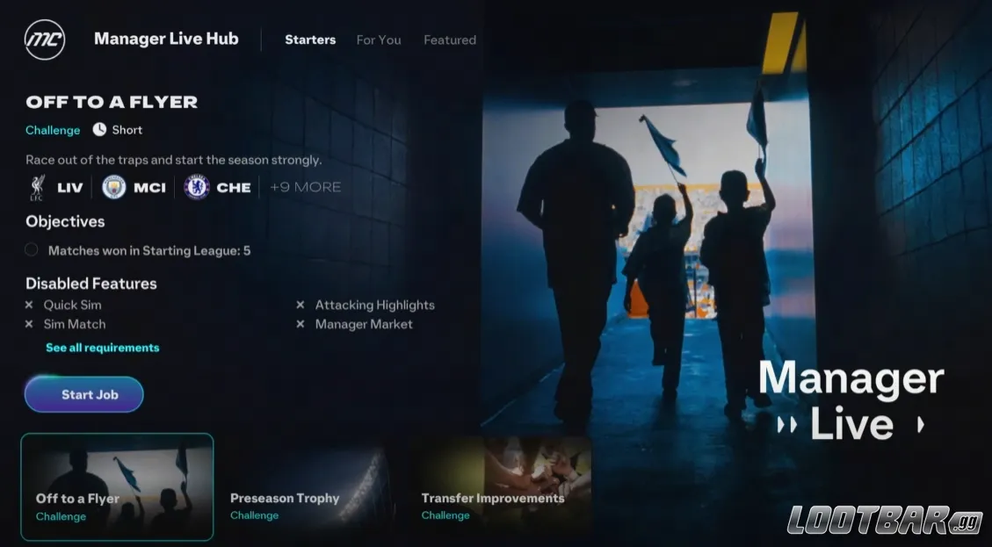Expand the +9 MORE teams list
Screen dimensions: 992x547
(305, 187)
